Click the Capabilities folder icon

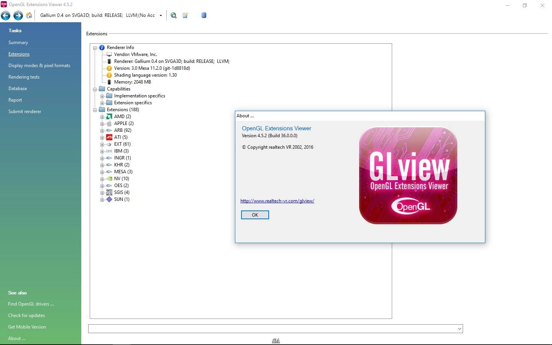click(102, 89)
